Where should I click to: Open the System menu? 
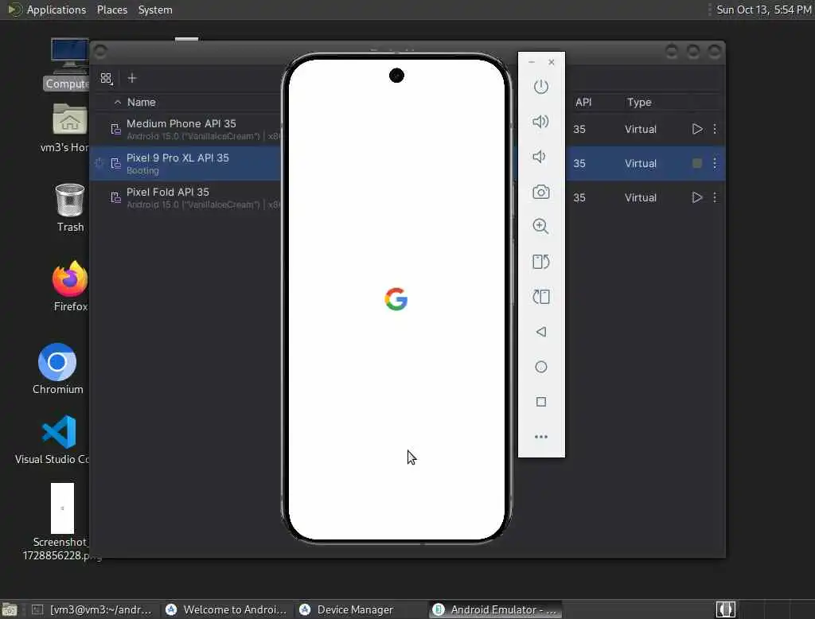click(x=155, y=10)
